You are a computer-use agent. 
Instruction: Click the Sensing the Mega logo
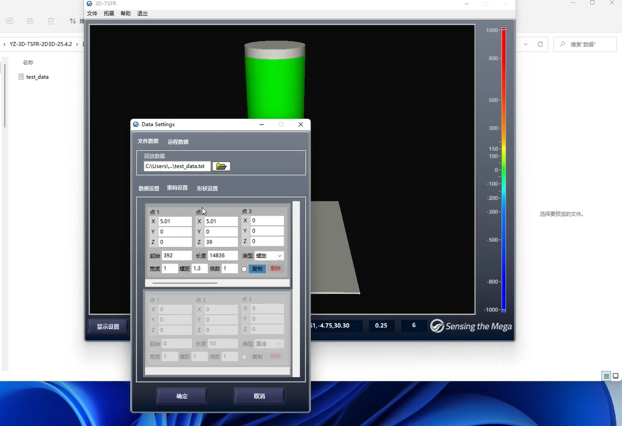471,326
